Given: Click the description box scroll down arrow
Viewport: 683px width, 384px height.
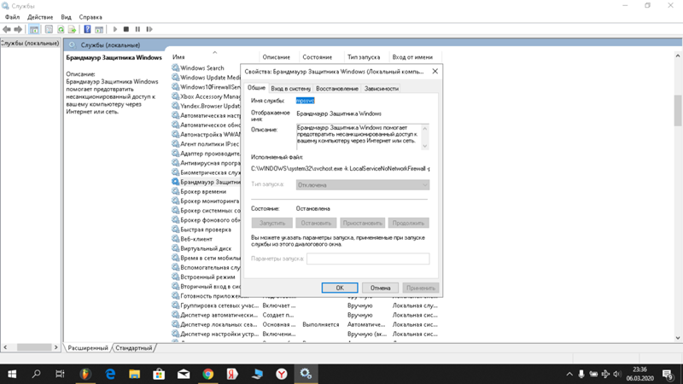Looking at the screenshot, I should (x=424, y=146).
